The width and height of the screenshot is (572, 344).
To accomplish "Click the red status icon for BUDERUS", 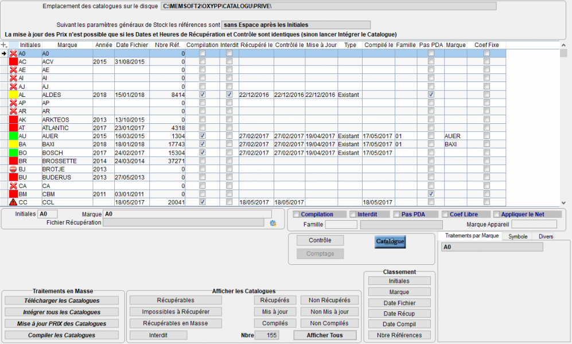I will (14, 178).
